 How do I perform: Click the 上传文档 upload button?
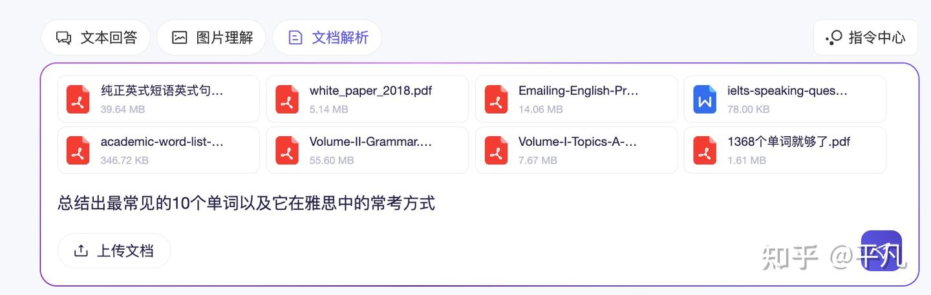[114, 250]
